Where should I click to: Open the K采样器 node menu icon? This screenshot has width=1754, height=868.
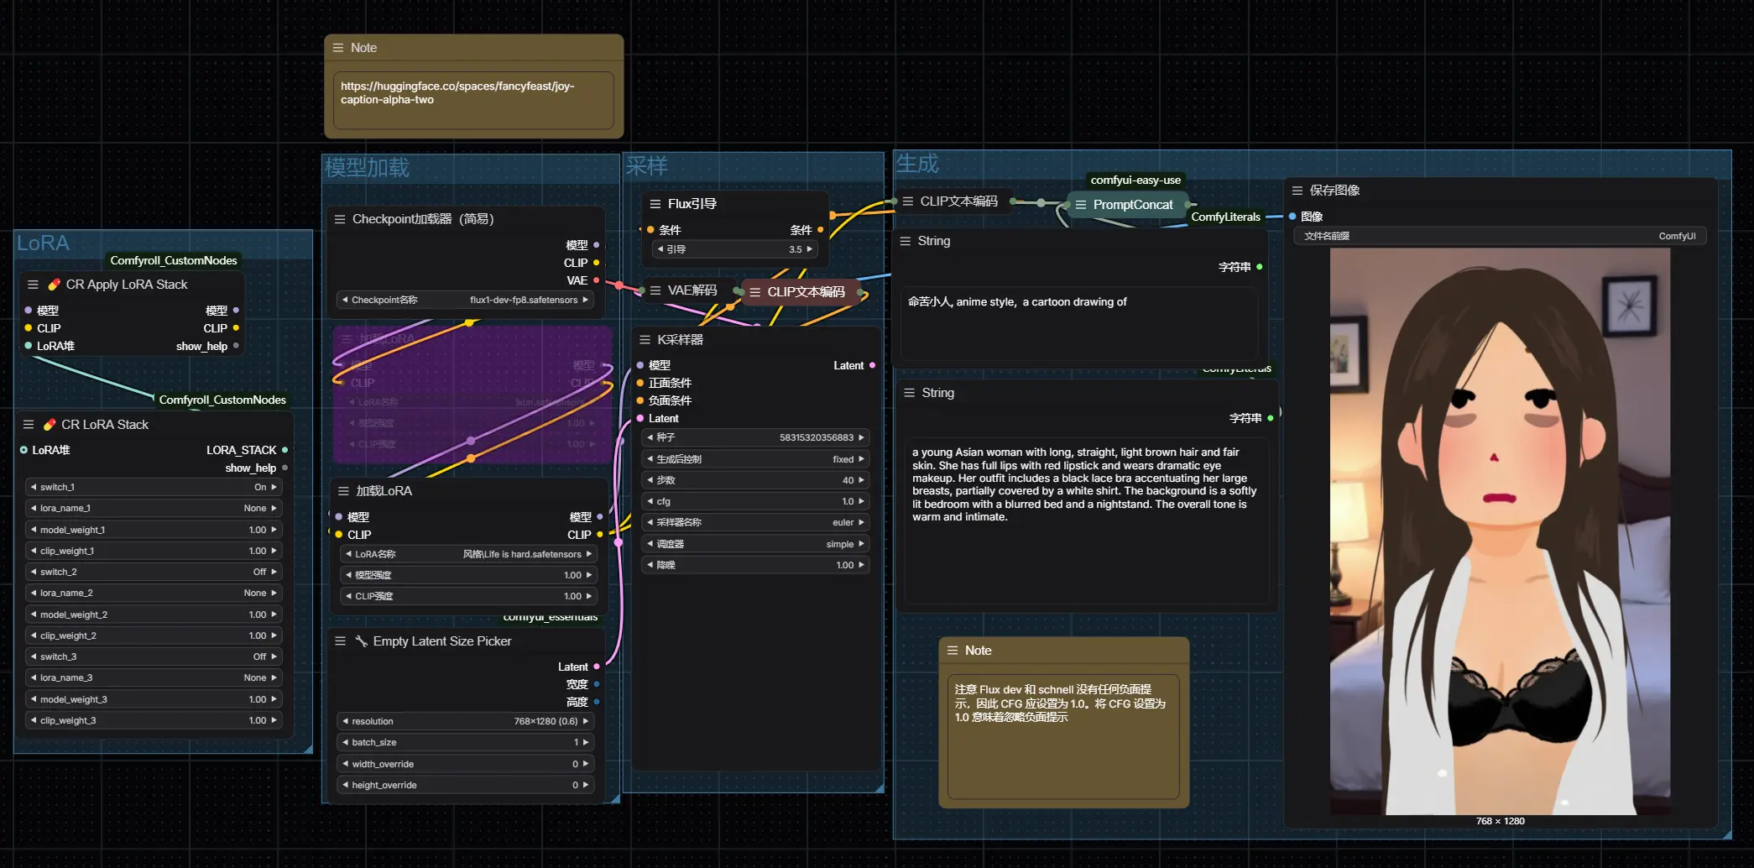[645, 340]
